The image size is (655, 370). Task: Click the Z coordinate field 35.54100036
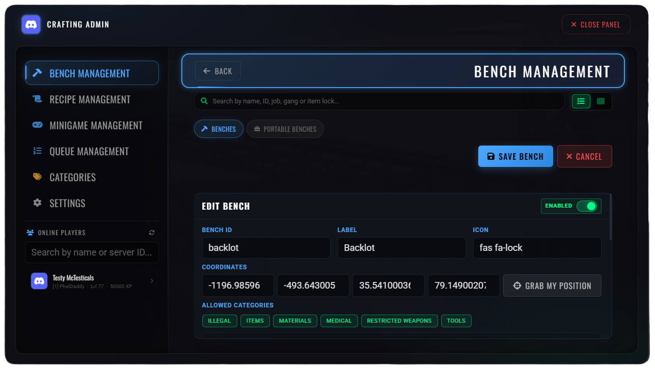[389, 286]
